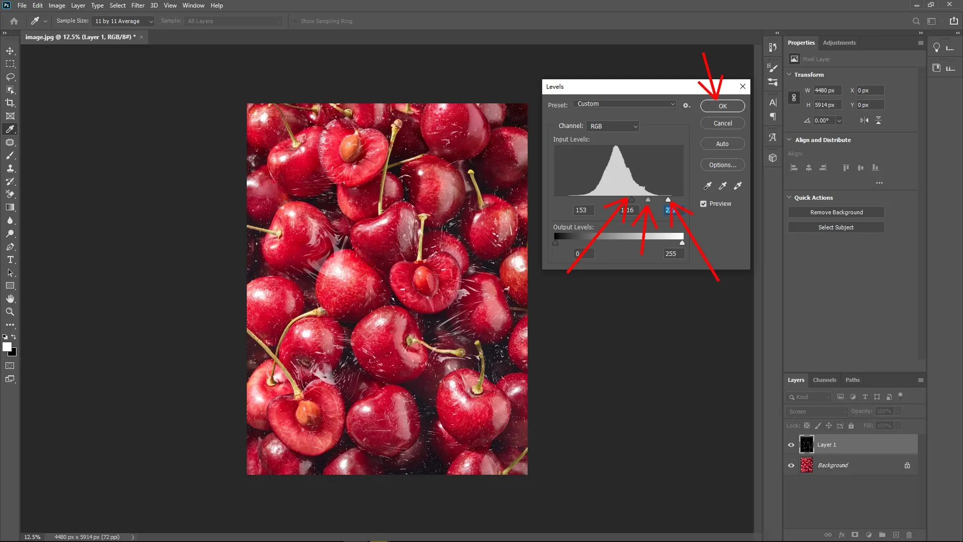Viewport: 963px width, 542px height.
Task: Click the Select Subject button
Action: [x=836, y=227]
